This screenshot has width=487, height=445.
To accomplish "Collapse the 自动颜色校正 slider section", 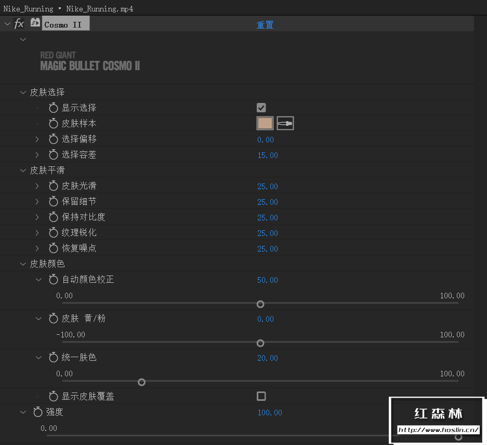I will click(x=38, y=279).
